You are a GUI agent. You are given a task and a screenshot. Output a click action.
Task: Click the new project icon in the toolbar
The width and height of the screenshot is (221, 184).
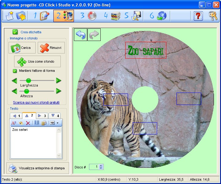(10, 16)
